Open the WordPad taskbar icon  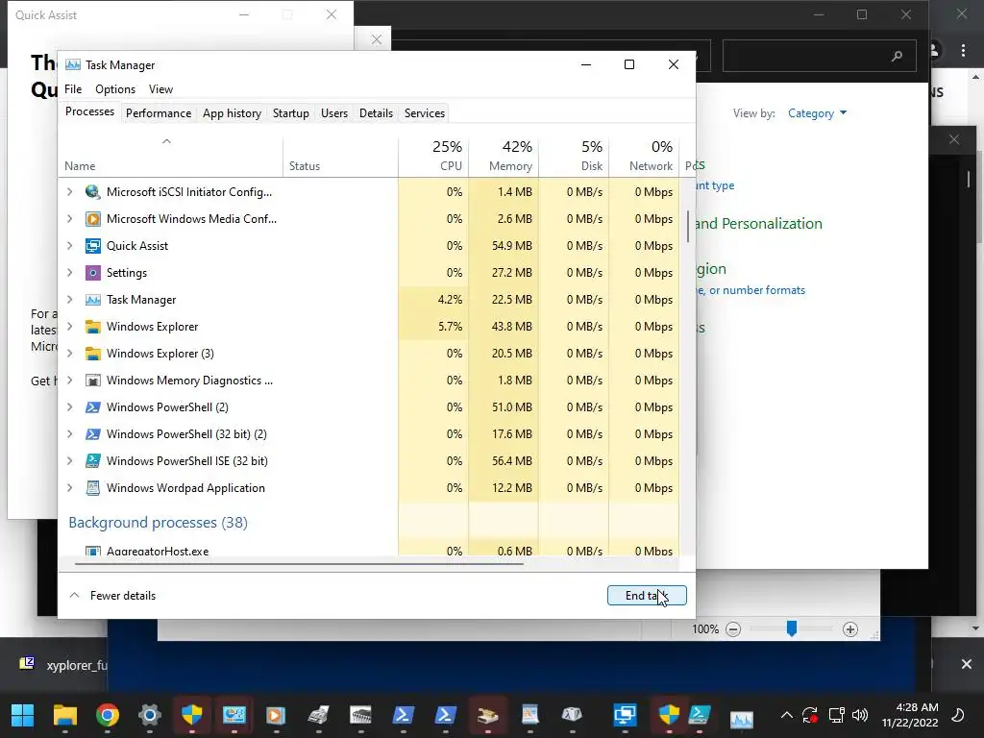coord(529,715)
